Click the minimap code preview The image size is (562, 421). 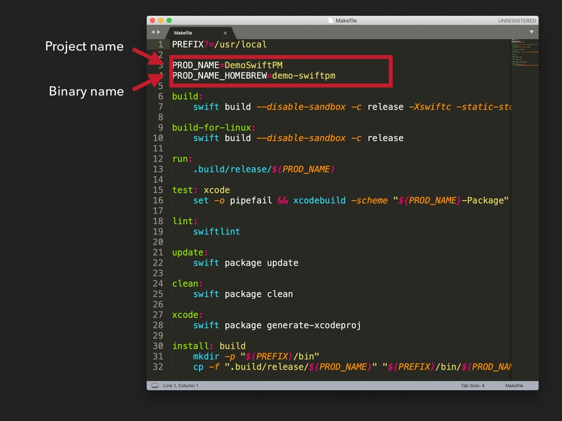click(x=525, y=52)
